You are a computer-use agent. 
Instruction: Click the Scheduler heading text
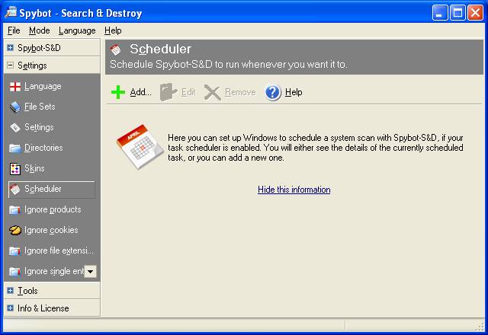coord(160,49)
